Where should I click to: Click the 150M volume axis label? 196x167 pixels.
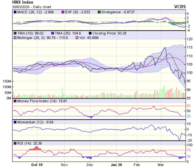coord(6,82)
